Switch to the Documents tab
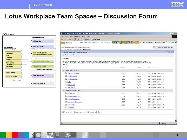 click(x=78, y=50)
